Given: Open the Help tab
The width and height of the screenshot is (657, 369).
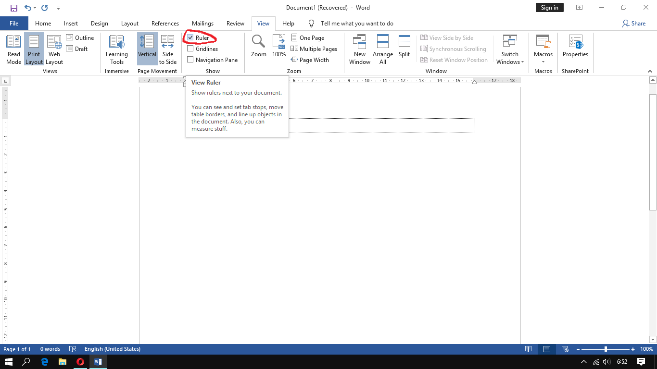Looking at the screenshot, I should [288, 24].
